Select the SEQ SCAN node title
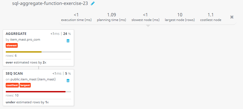The image size is (243, 109). [14, 74]
